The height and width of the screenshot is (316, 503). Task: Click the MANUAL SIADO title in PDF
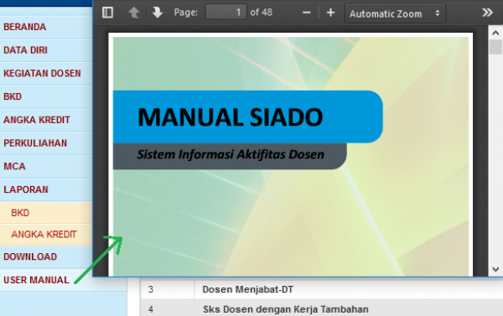pyautogui.click(x=230, y=117)
